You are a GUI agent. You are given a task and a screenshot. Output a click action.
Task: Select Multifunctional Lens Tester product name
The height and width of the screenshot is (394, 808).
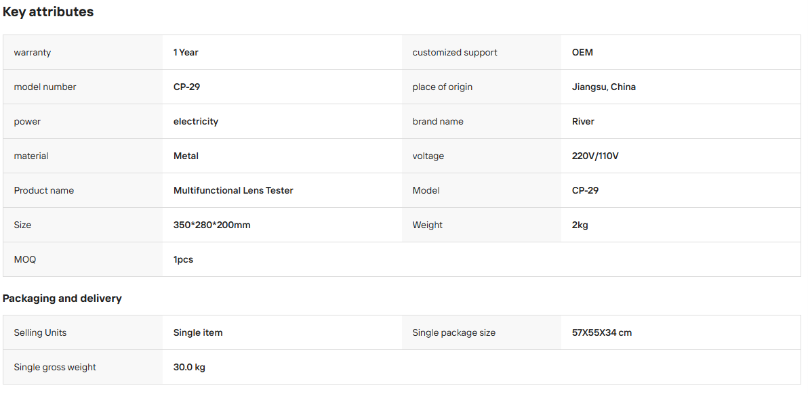pos(233,190)
